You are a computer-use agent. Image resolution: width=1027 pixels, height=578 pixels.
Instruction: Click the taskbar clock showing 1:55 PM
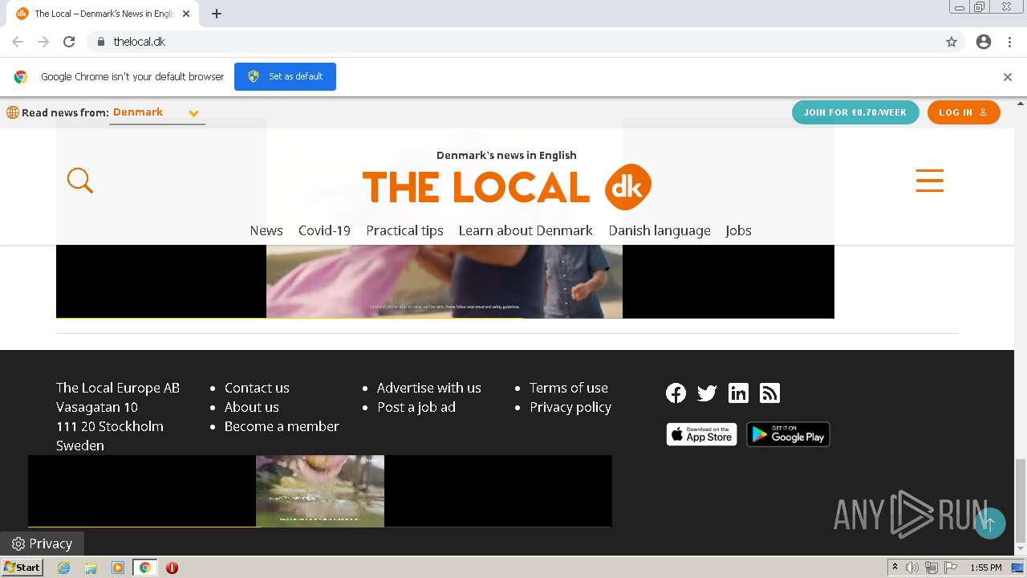(x=985, y=568)
